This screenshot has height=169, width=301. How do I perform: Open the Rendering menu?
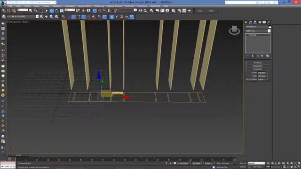99,6
